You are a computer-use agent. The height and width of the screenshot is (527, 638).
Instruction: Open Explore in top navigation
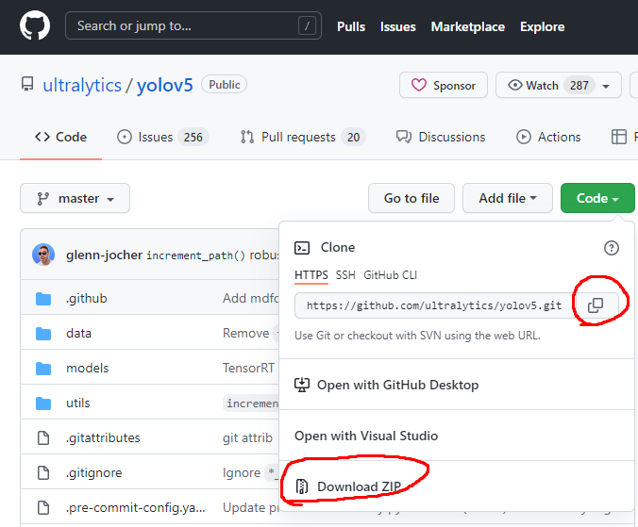[543, 26]
